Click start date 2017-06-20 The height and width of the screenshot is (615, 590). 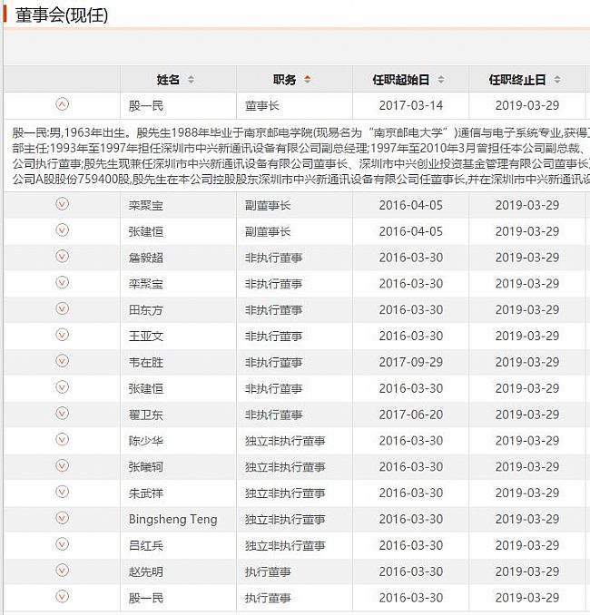click(x=410, y=415)
